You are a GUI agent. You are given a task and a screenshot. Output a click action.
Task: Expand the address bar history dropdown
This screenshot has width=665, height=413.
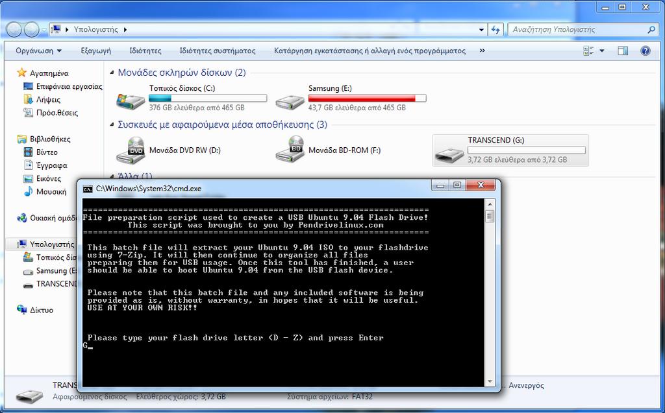(481, 30)
